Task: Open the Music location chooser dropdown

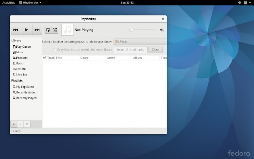Action: (x=140, y=42)
